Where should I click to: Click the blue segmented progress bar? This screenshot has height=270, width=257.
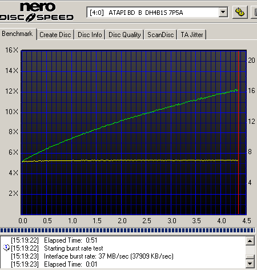tap(127, 231)
